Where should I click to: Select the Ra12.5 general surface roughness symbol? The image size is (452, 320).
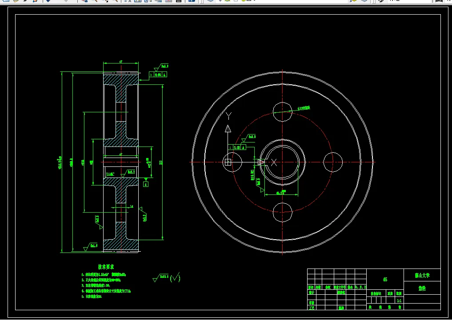coord(160,278)
